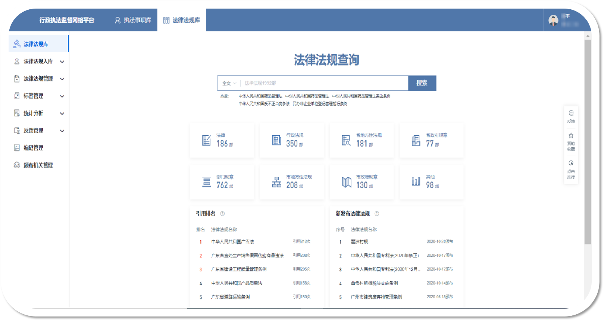Switch to the 执法事项库 tab
Image resolution: width=604 pixels, height=321 pixels.
[133, 20]
